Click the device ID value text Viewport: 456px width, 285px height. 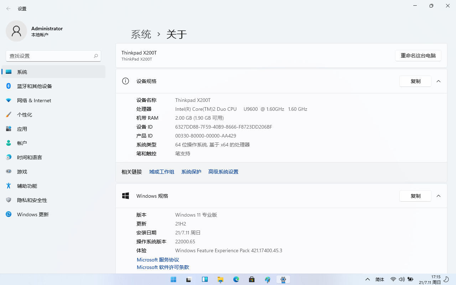point(224,127)
